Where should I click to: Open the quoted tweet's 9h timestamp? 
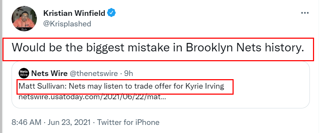tap(129, 74)
